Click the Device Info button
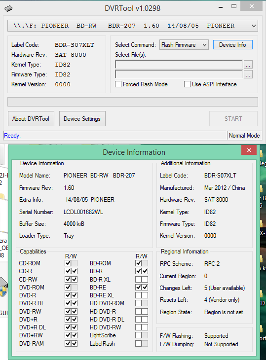 pos(233,45)
